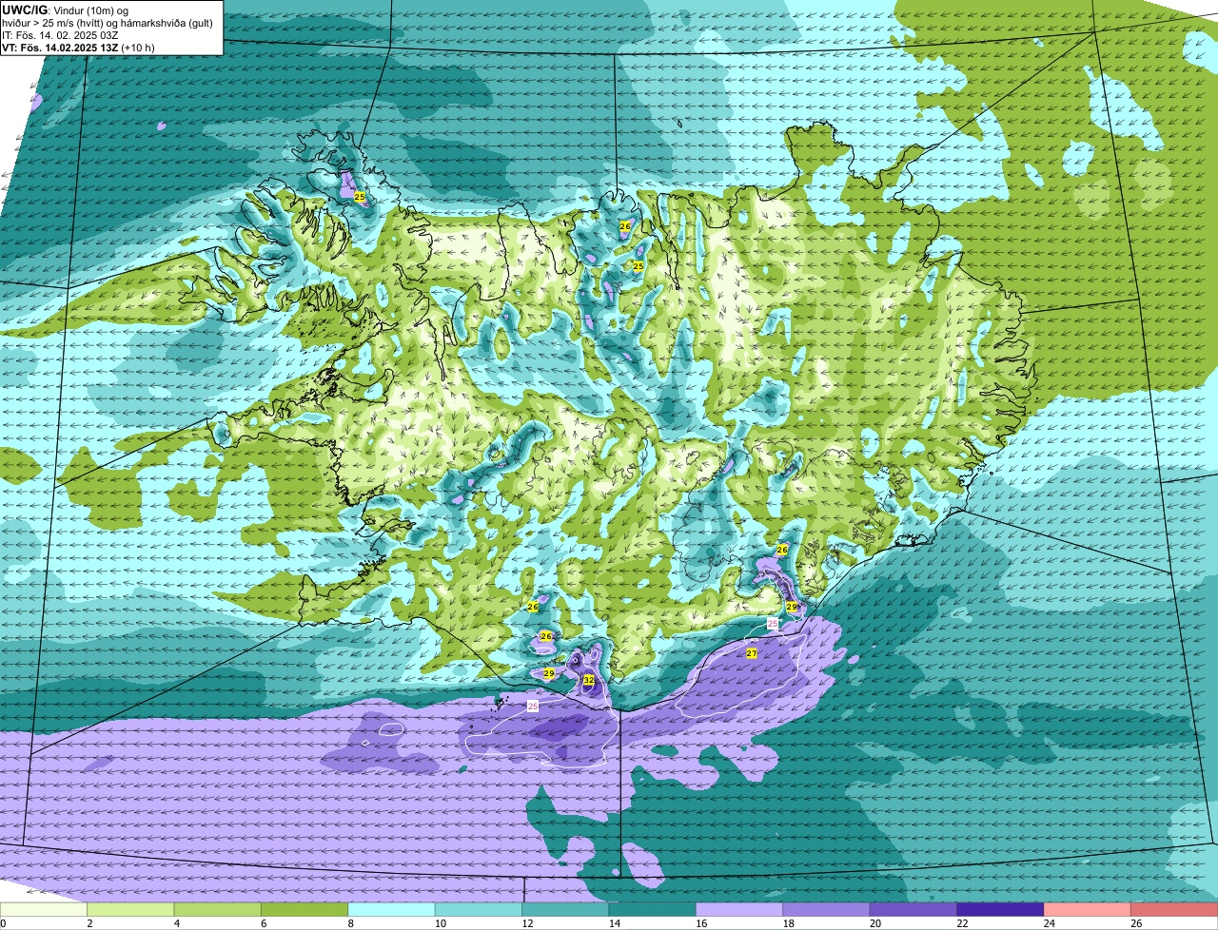Click the legend scale label 26
The image size is (1218, 930).
pyautogui.click(x=1135, y=923)
